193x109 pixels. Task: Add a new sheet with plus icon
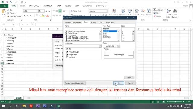coord(29,98)
